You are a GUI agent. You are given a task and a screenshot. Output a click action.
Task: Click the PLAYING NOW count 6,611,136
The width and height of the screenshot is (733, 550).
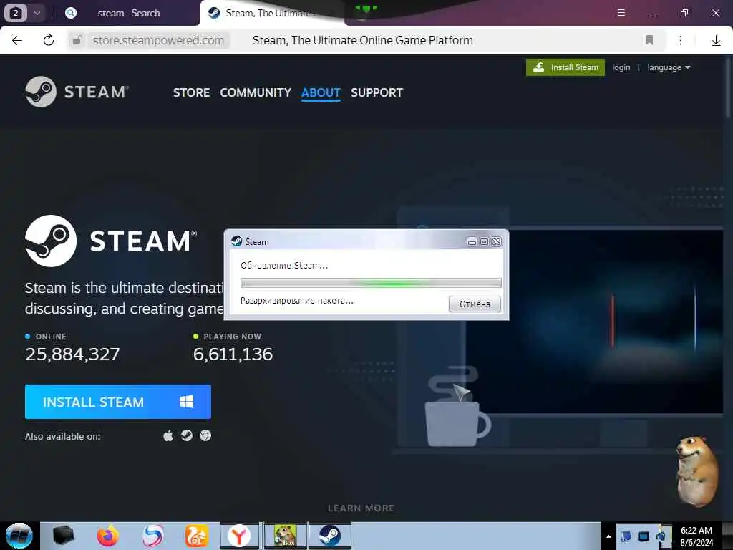click(233, 354)
